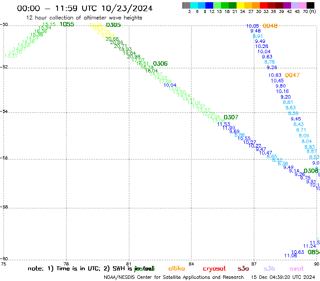Select the 9.80 wave height value
The height and width of the screenshot is (281, 320).
pyautogui.click(x=281, y=86)
